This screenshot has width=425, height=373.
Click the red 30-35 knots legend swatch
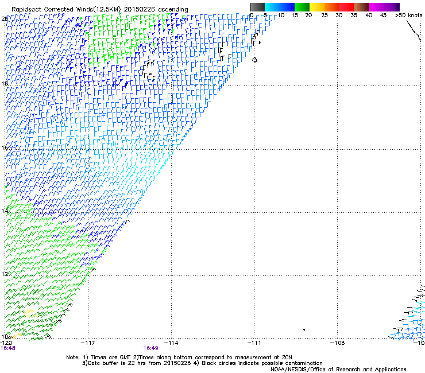347,7
